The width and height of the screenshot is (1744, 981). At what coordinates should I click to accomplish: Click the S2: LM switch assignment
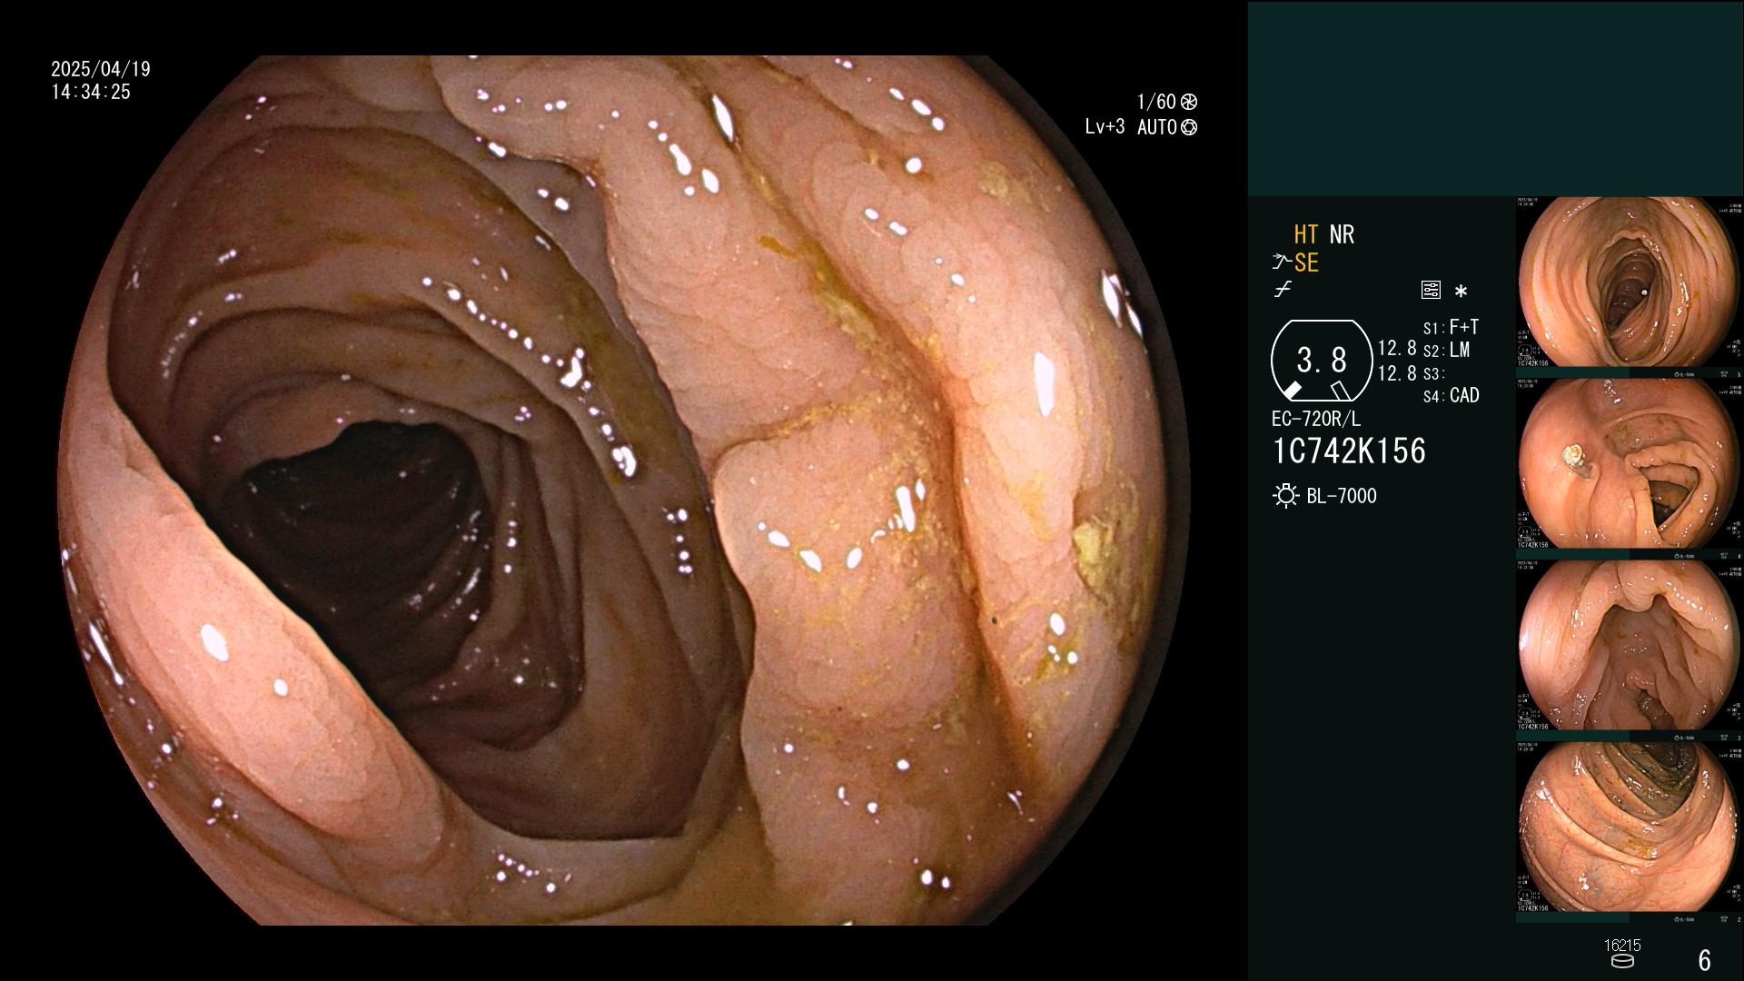1446,351
